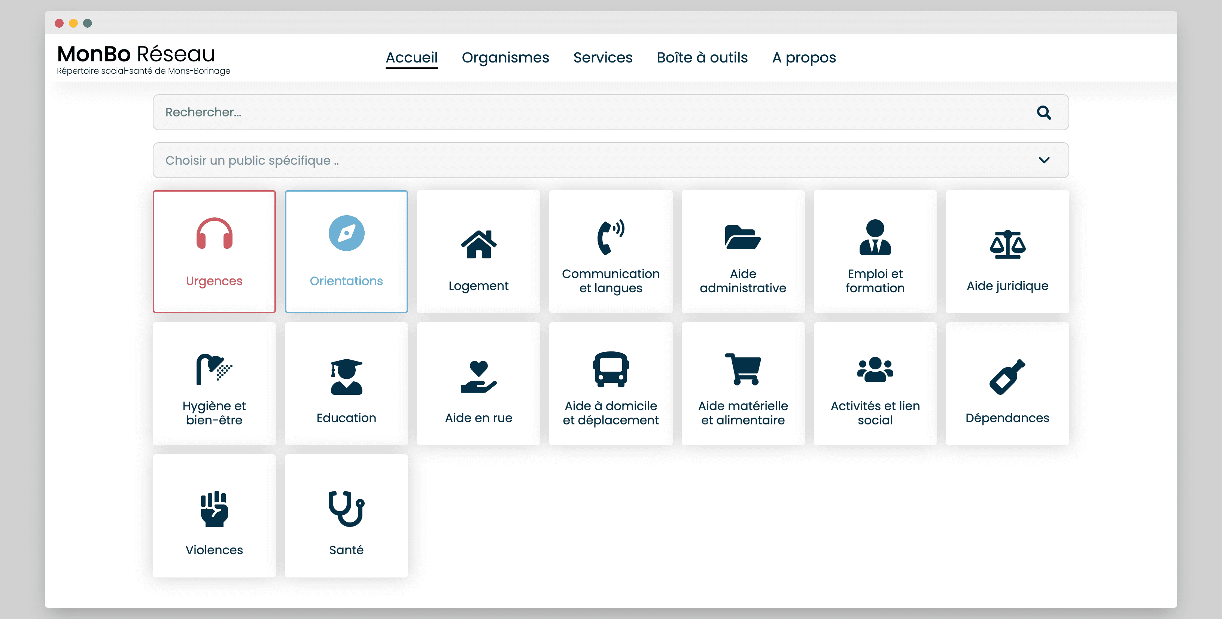The image size is (1222, 619).
Task: Click the Urgences card label
Action: 215,281
